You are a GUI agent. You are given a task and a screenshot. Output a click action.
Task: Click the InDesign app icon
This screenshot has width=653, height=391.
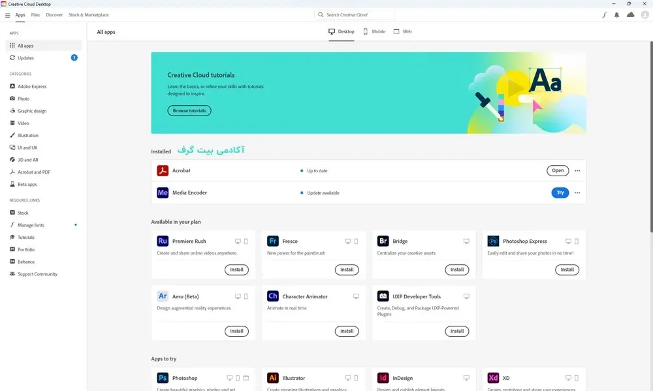(383, 378)
